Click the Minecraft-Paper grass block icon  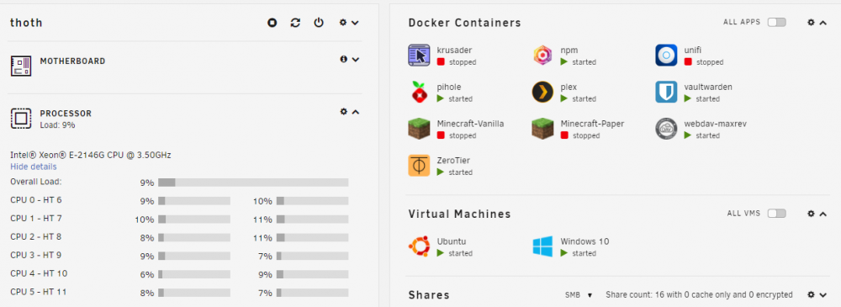click(x=542, y=129)
